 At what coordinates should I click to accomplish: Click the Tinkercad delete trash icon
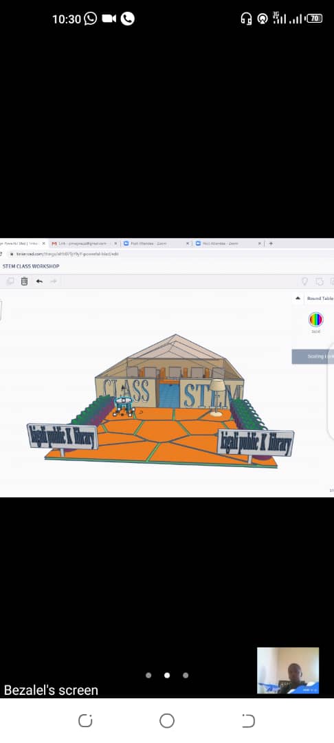(24, 281)
